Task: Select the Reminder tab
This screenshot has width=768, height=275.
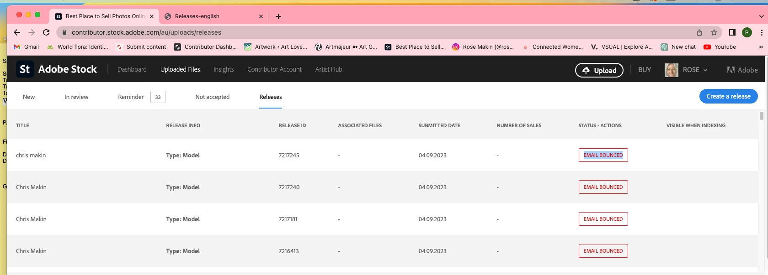Action: pos(131,97)
